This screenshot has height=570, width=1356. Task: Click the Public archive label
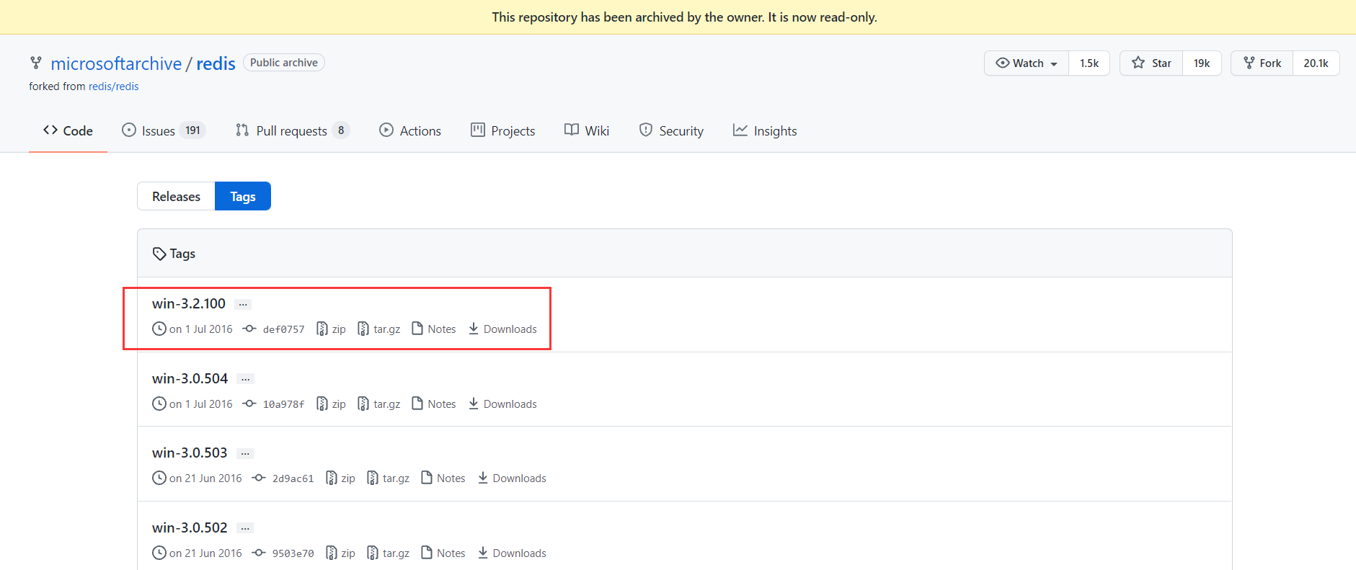pyautogui.click(x=284, y=63)
